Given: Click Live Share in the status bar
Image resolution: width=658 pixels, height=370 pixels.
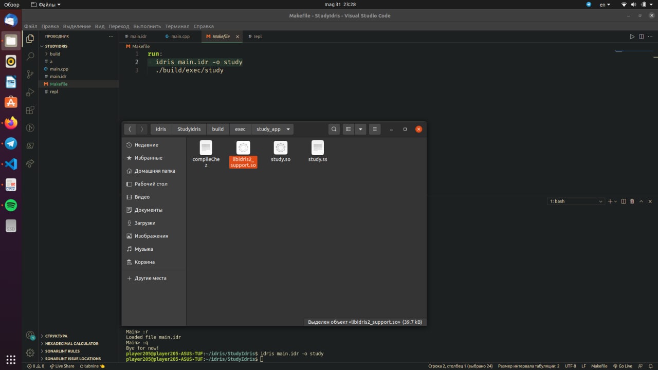Looking at the screenshot, I should tap(61, 366).
